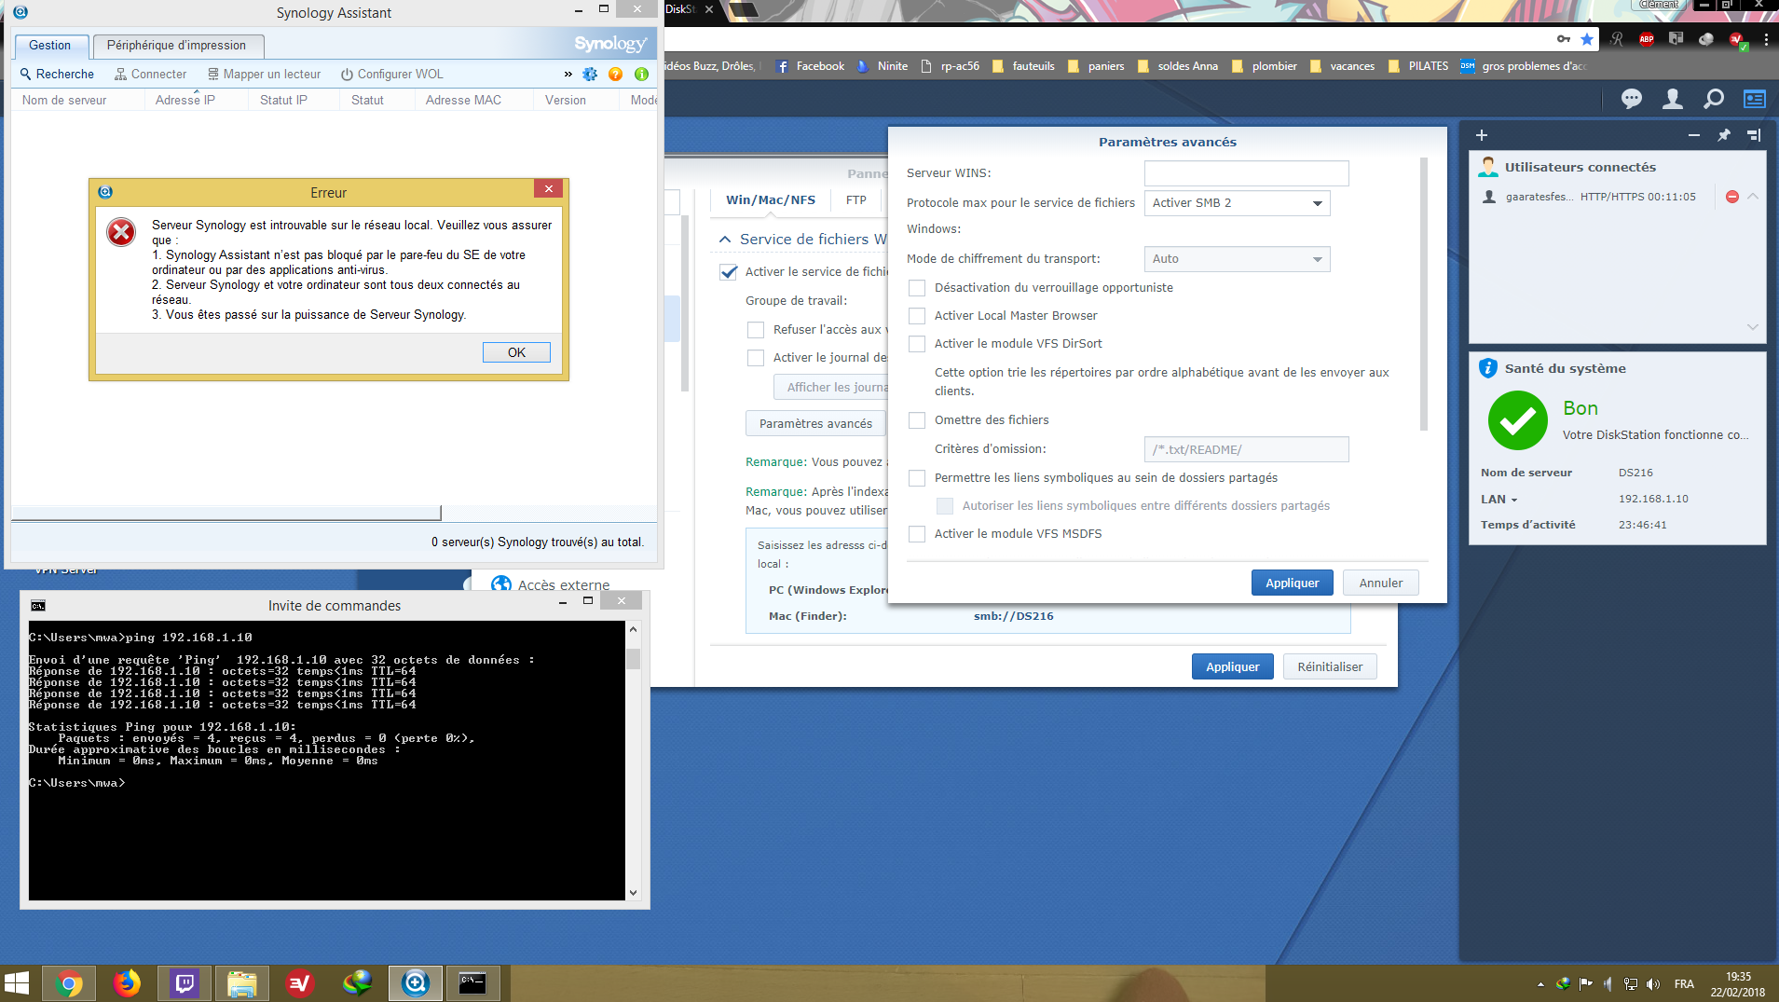This screenshot has width=1779, height=1002.
Task: Open Synology Assistant green info icon
Action: tap(641, 75)
